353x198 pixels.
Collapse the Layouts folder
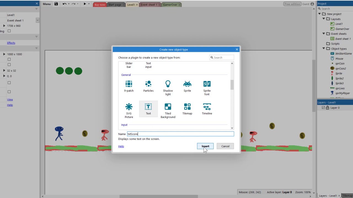click(x=324, y=19)
